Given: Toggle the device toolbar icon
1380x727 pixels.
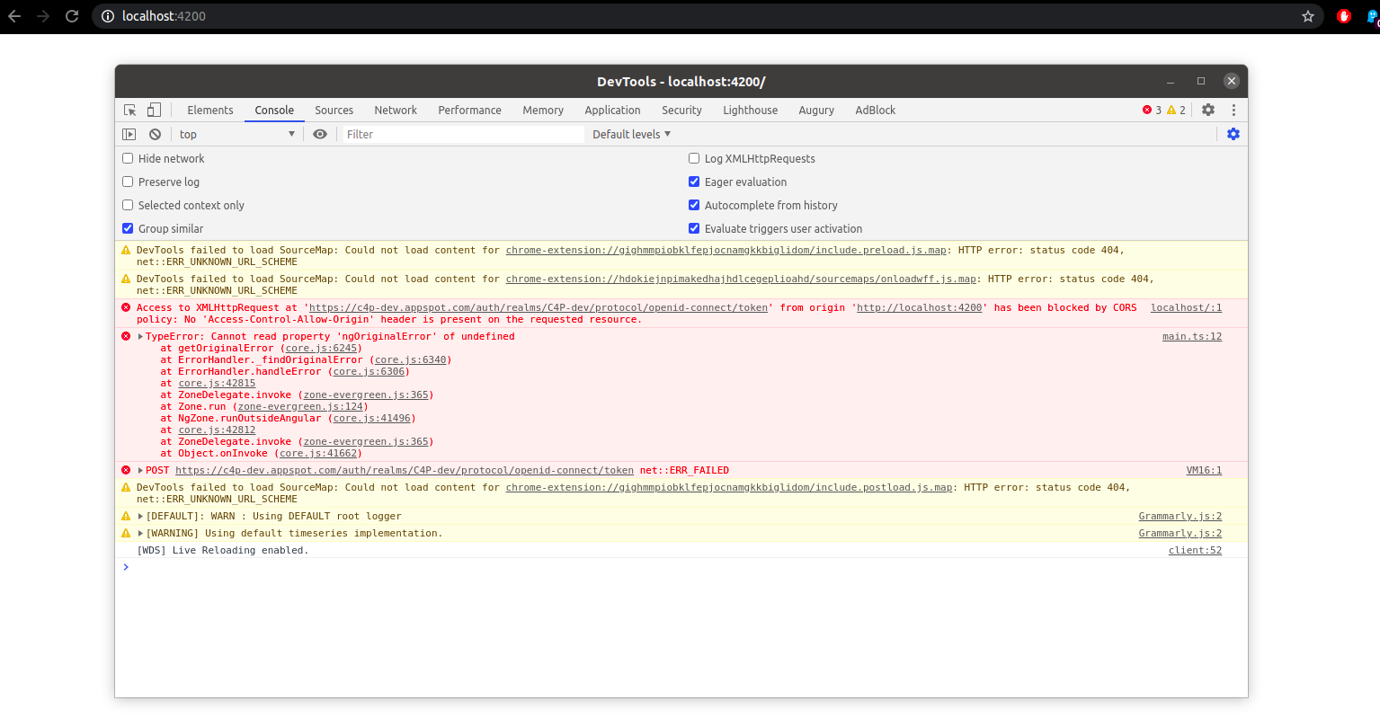Looking at the screenshot, I should click(x=154, y=110).
